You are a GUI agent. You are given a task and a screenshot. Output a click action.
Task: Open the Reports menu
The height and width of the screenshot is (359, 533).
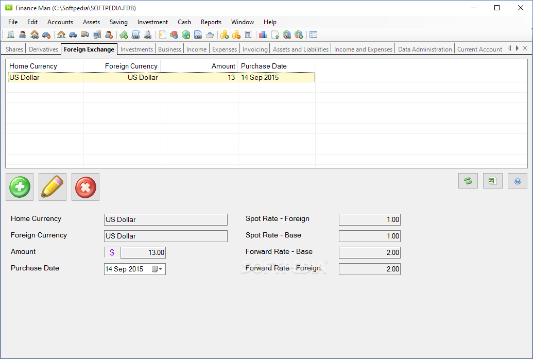click(x=211, y=22)
